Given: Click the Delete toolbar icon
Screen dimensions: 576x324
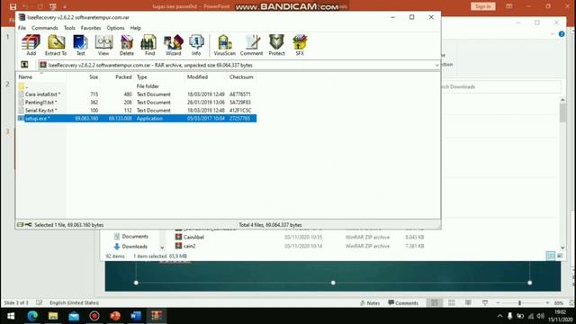Looking at the screenshot, I should 127,45.
